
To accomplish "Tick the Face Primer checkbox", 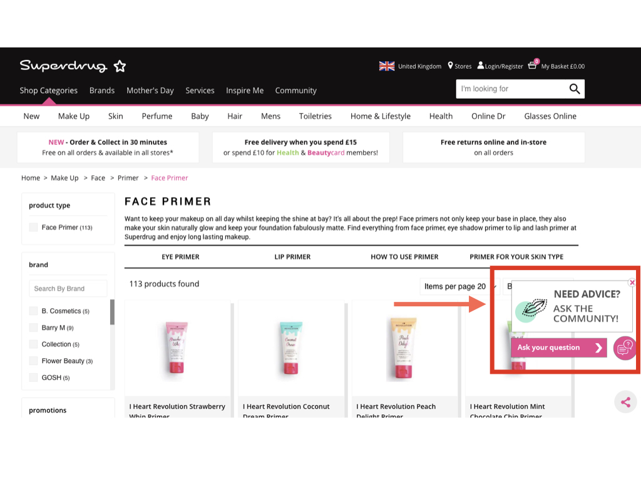I will coord(34,227).
